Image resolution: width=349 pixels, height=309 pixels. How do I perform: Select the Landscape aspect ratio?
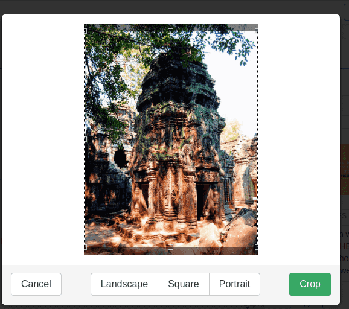tap(124, 284)
